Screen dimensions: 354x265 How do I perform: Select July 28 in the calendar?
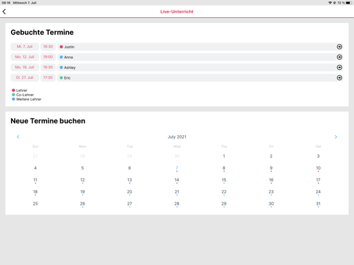pyautogui.click(x=177, y=204)
